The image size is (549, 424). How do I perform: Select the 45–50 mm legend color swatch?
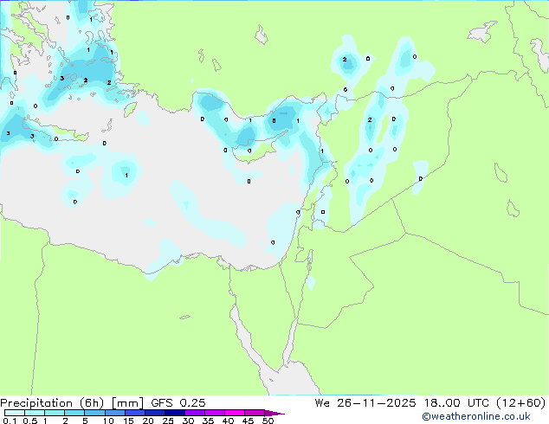click(255, 413)
